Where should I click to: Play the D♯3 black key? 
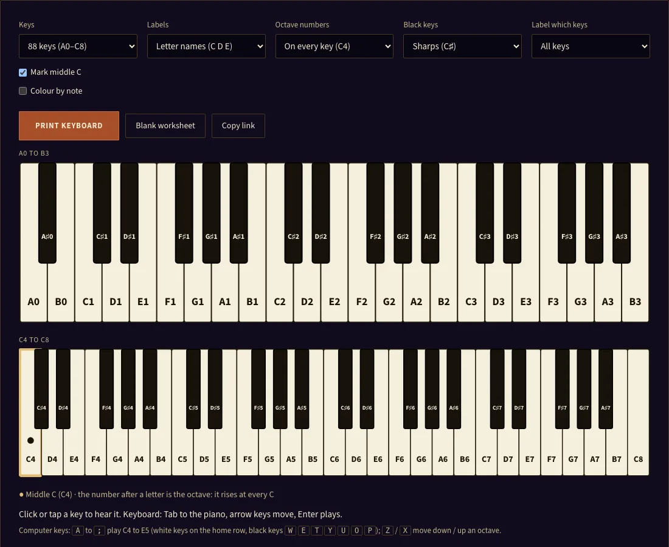click(512, 213)
